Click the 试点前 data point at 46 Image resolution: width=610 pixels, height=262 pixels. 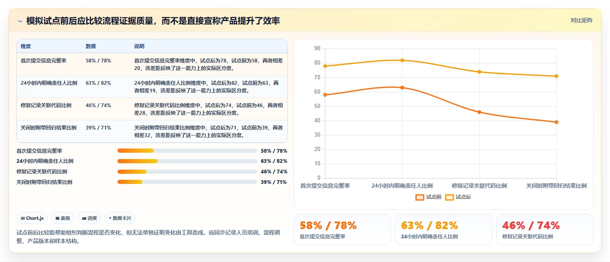point(479,112)
